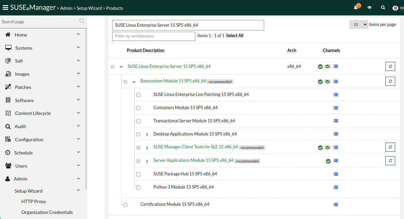Viewport: 404px width, 219px height.
Task: Open the search magnifier in top bar
Action: coord(383,7)
